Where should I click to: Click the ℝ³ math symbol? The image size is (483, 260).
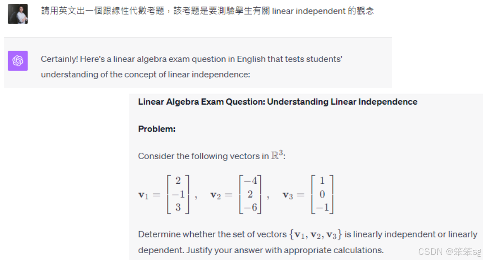pyautogui.click(x=277, y=155)
